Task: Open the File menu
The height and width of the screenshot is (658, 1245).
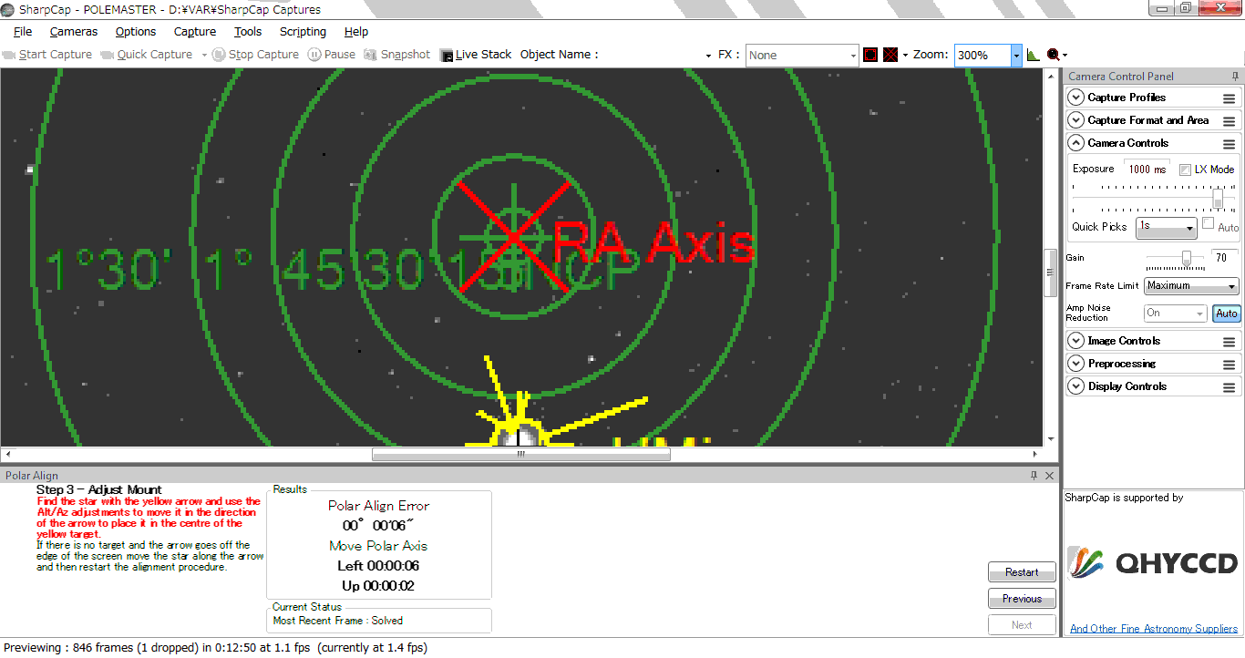Action: 23,32
